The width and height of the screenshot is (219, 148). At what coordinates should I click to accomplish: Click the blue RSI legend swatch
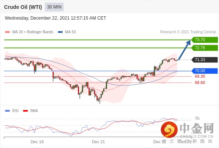tap(7, 111)
